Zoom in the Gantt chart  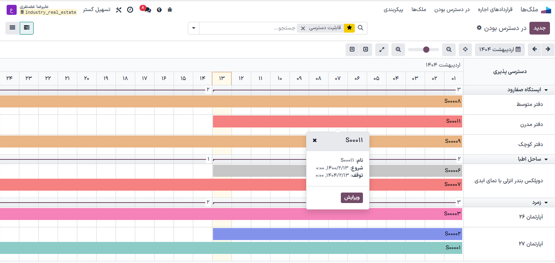pyautogui.click(x=398, y=49)
